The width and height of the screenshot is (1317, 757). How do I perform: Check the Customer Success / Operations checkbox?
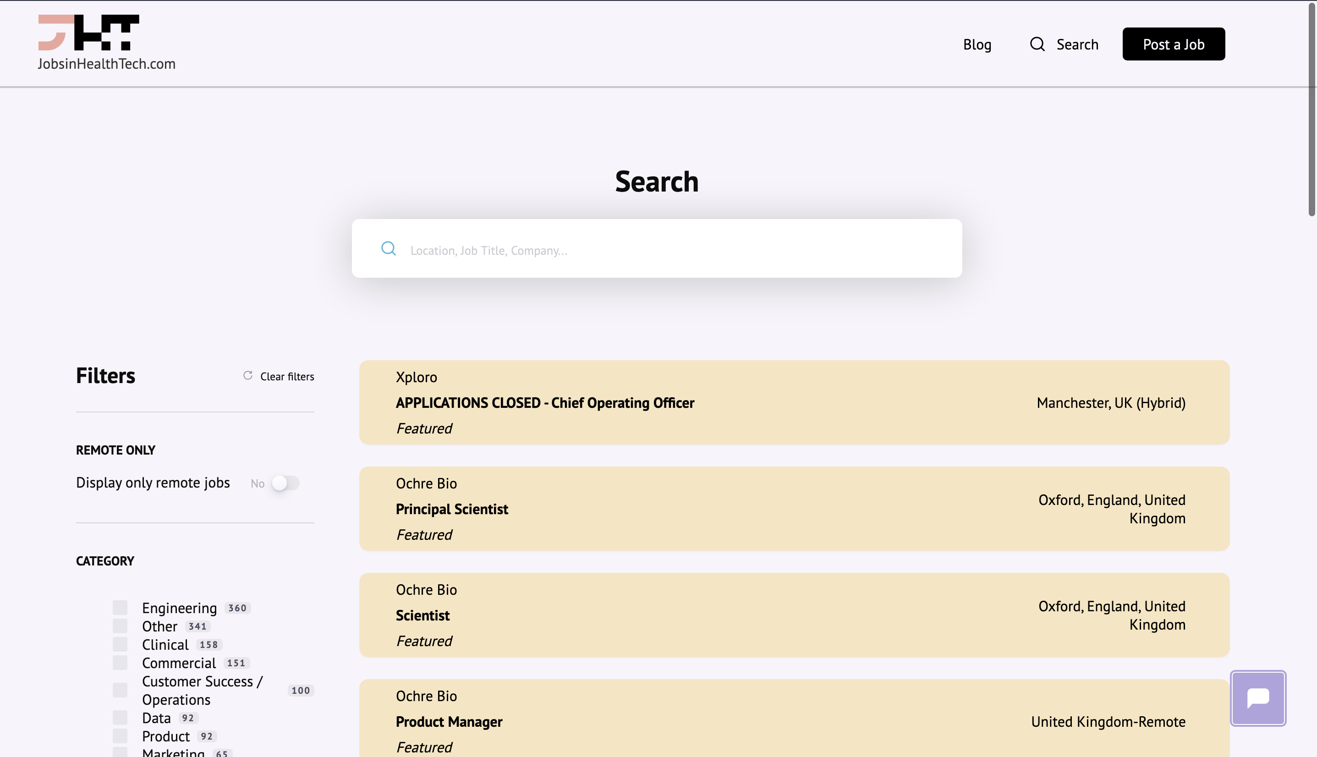click(x=120, y=690)
